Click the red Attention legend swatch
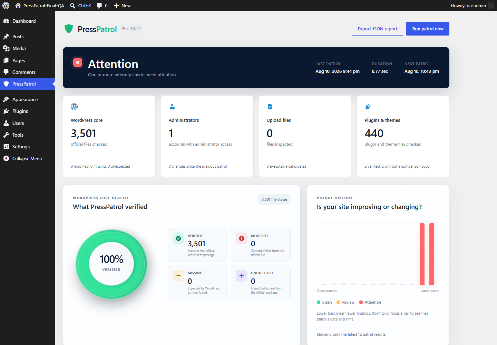Screen dimensions: 497x345 361,302
